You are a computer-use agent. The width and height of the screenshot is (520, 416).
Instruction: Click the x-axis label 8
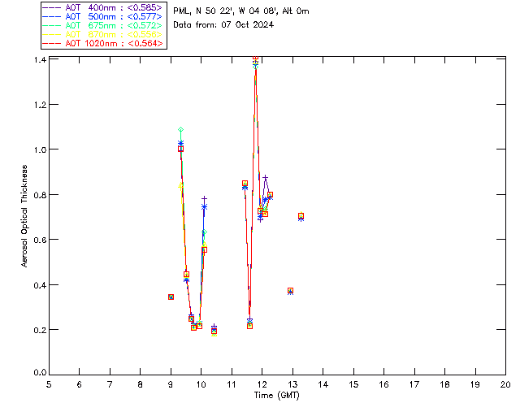tap(141, 384)
